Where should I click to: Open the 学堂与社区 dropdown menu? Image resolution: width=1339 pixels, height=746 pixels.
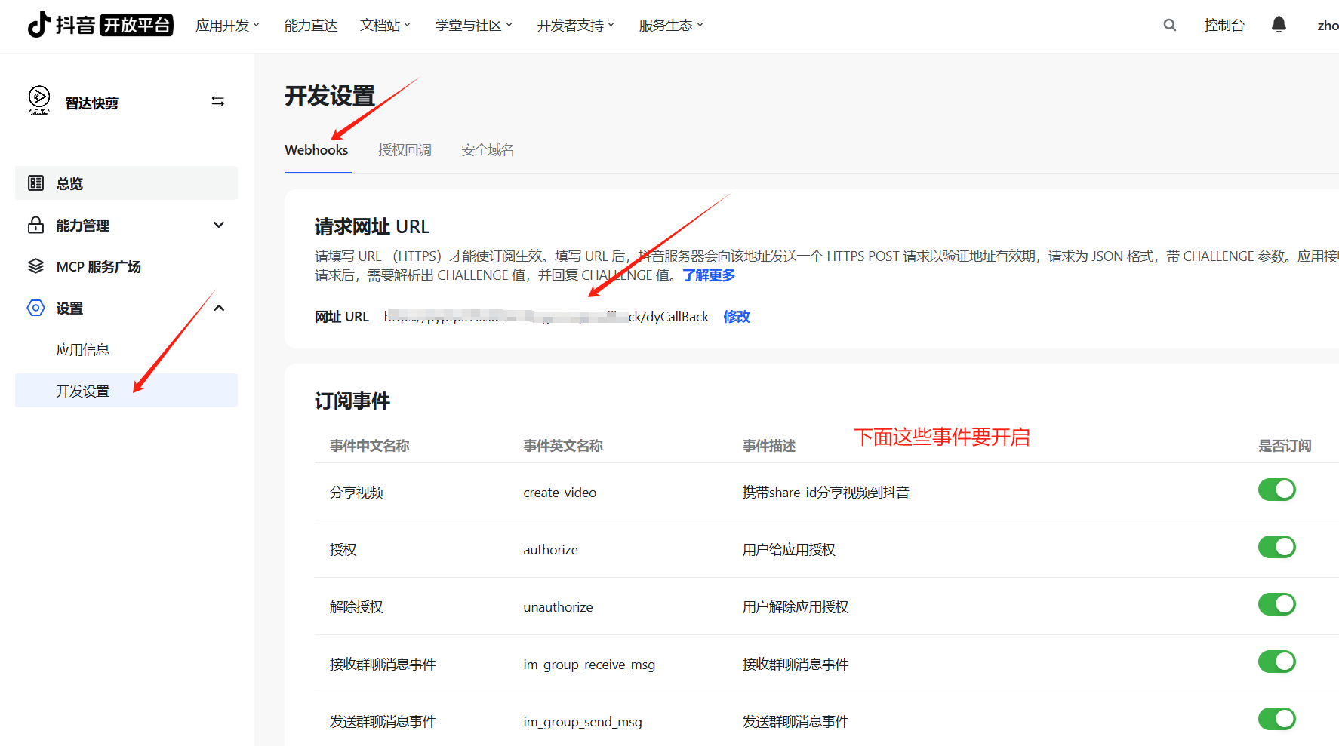tap(473, 26)
